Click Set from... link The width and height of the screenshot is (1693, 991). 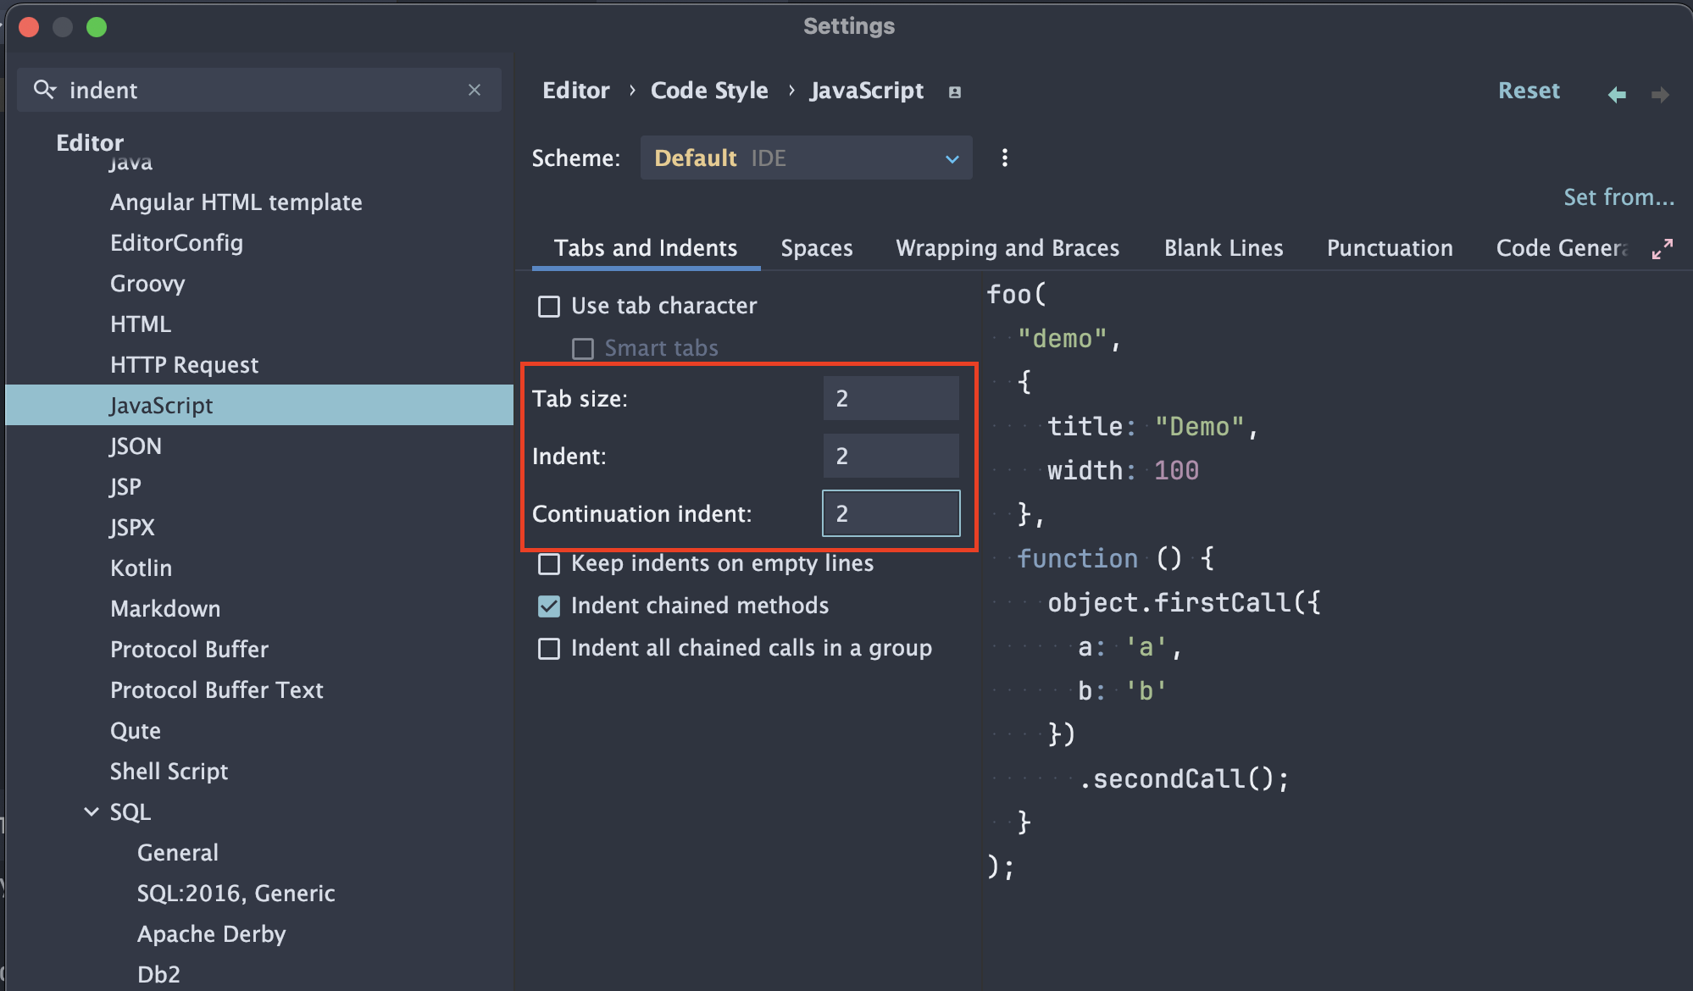pyautogui.click(x=1618, y=197)
